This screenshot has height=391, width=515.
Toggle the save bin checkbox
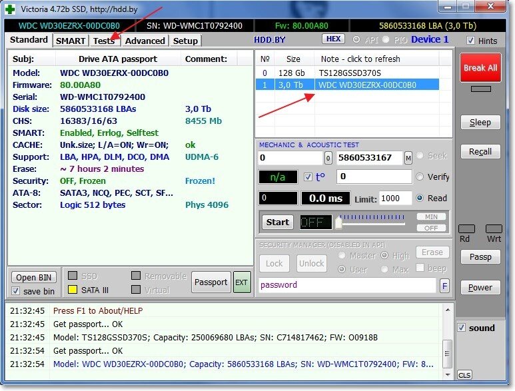click(x=15, y=291)
